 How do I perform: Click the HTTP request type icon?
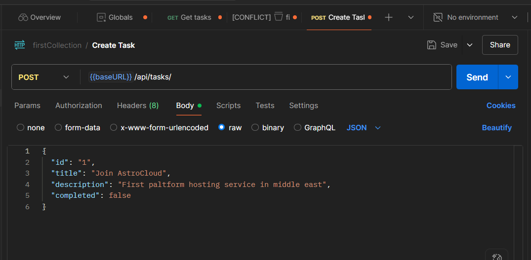(x=19, y=45)
